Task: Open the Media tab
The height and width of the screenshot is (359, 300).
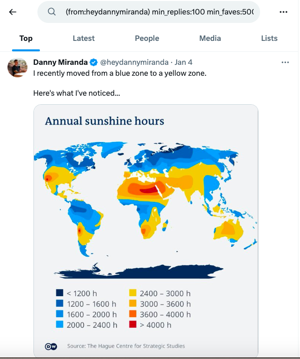Action: click(210, 38)
